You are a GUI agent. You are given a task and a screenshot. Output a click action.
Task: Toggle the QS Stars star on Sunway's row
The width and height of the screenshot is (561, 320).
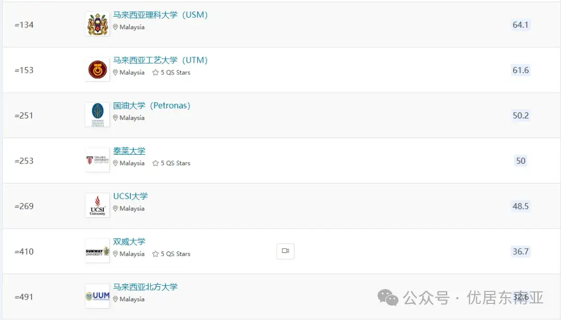(x=154, y=254)
